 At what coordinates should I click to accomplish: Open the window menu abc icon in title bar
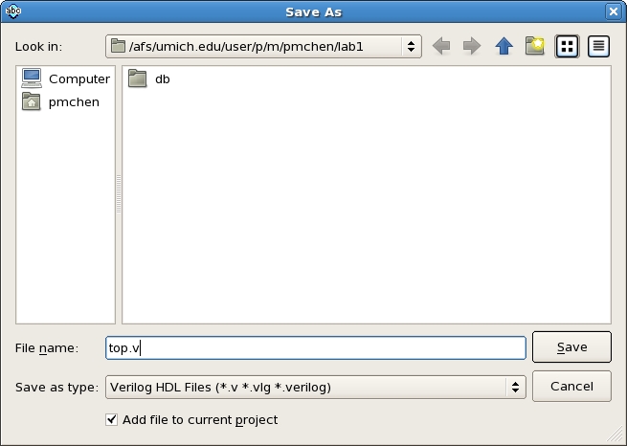(12, 11)
